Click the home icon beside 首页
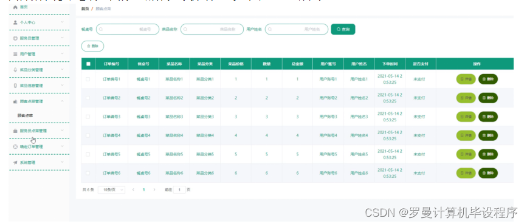The width and height of the screenshot is (527, 224). point(15,7)
